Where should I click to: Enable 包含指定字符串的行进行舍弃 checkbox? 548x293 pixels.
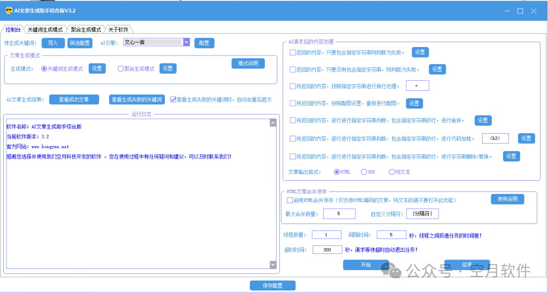(x=293, y=120)
